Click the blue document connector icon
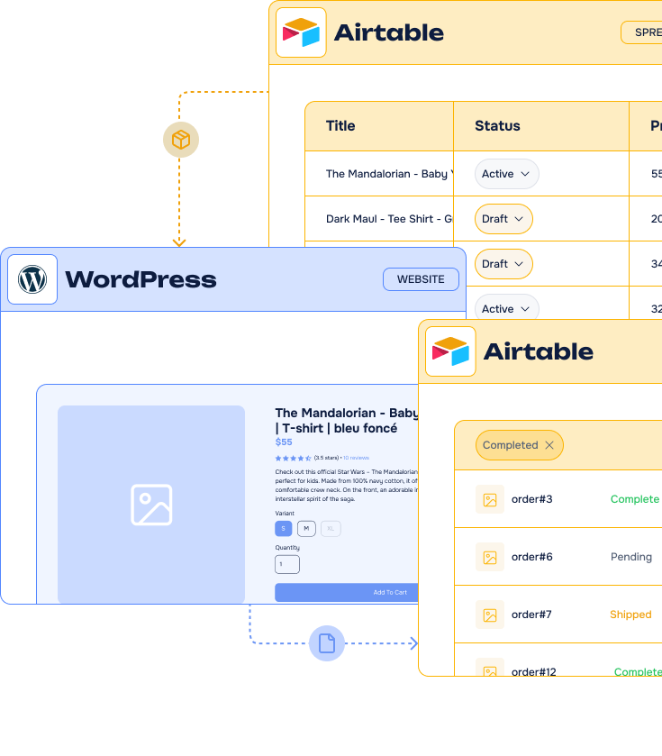662x756 pixels. (x=327, y=643)
